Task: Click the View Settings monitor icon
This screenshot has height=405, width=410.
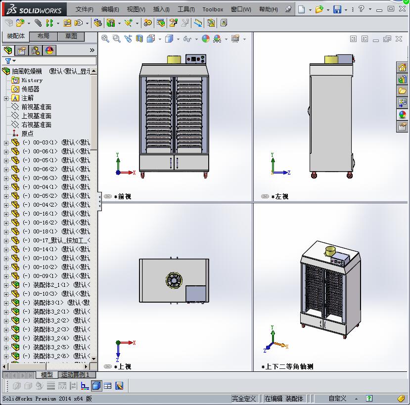Action: 235,39
